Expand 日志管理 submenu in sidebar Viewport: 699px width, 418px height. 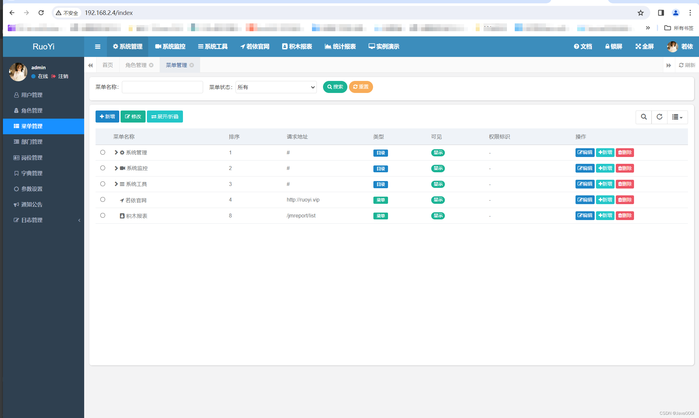point(44,220)
